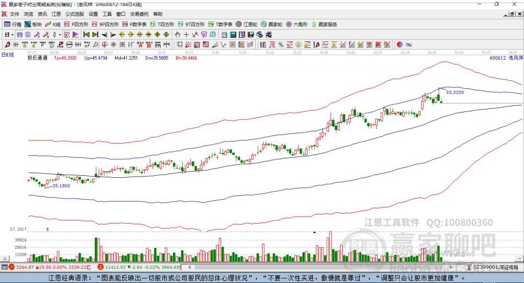Click the red-blue yin-yang icon
This screenshot has width=524, height=283.
[x=400, y=44]
